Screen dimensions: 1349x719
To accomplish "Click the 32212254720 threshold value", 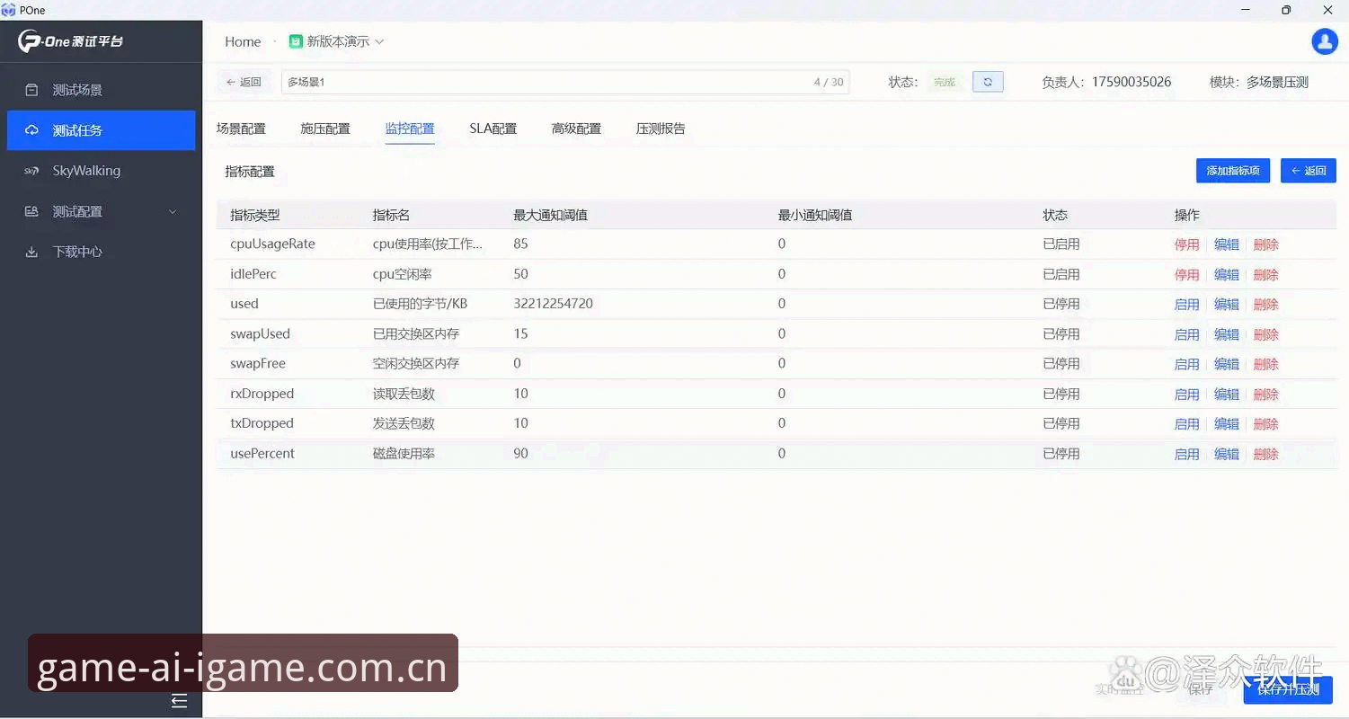I will click(553, 304).
